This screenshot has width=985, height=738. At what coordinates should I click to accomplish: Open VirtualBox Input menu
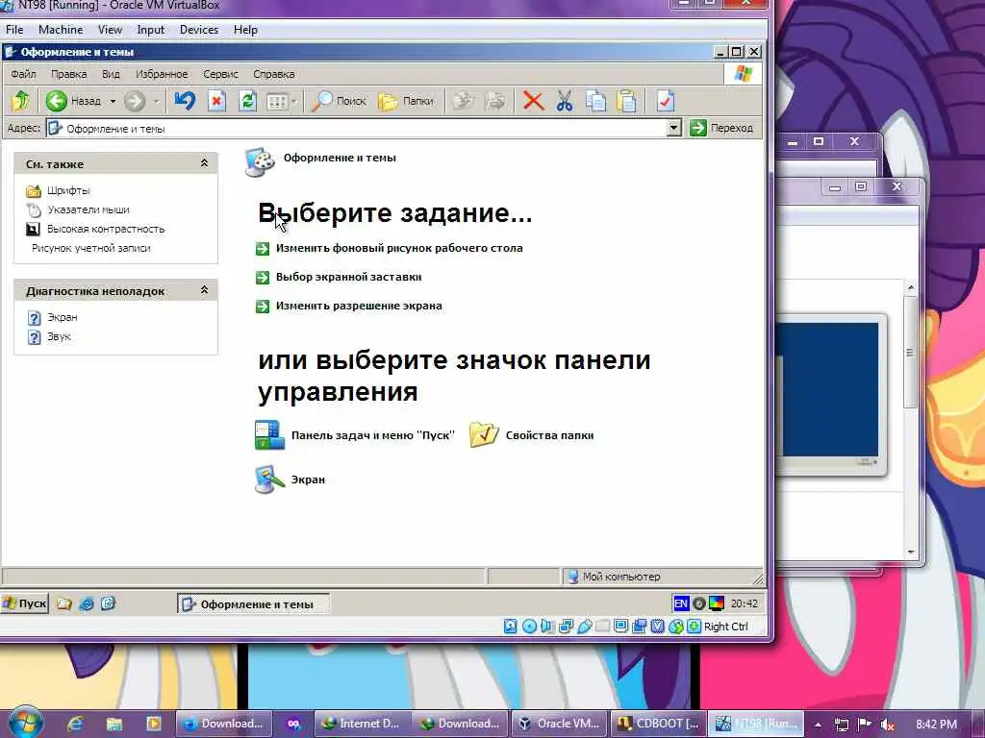(x=150, y=30)
